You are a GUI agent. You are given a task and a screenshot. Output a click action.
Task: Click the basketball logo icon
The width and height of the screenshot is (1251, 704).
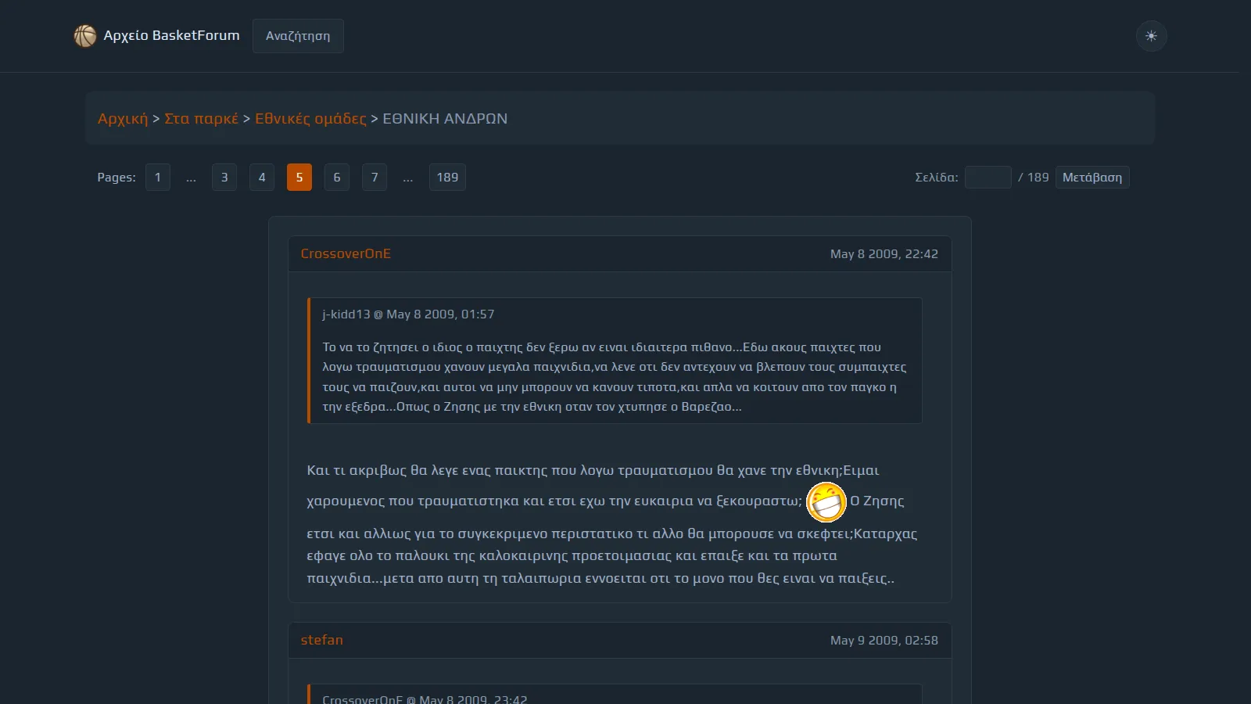(x=85, y=36)
